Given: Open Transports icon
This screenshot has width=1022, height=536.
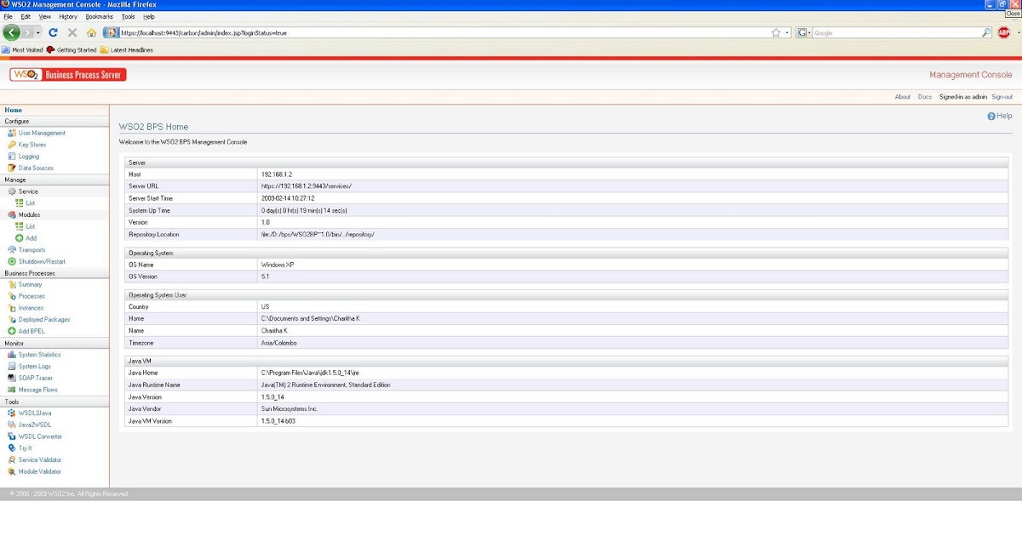Looking at the screenshot, I should click(x=11, y=250).
